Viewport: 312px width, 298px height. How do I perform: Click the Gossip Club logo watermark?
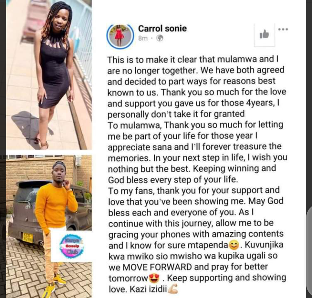click(x=72, y=246)
